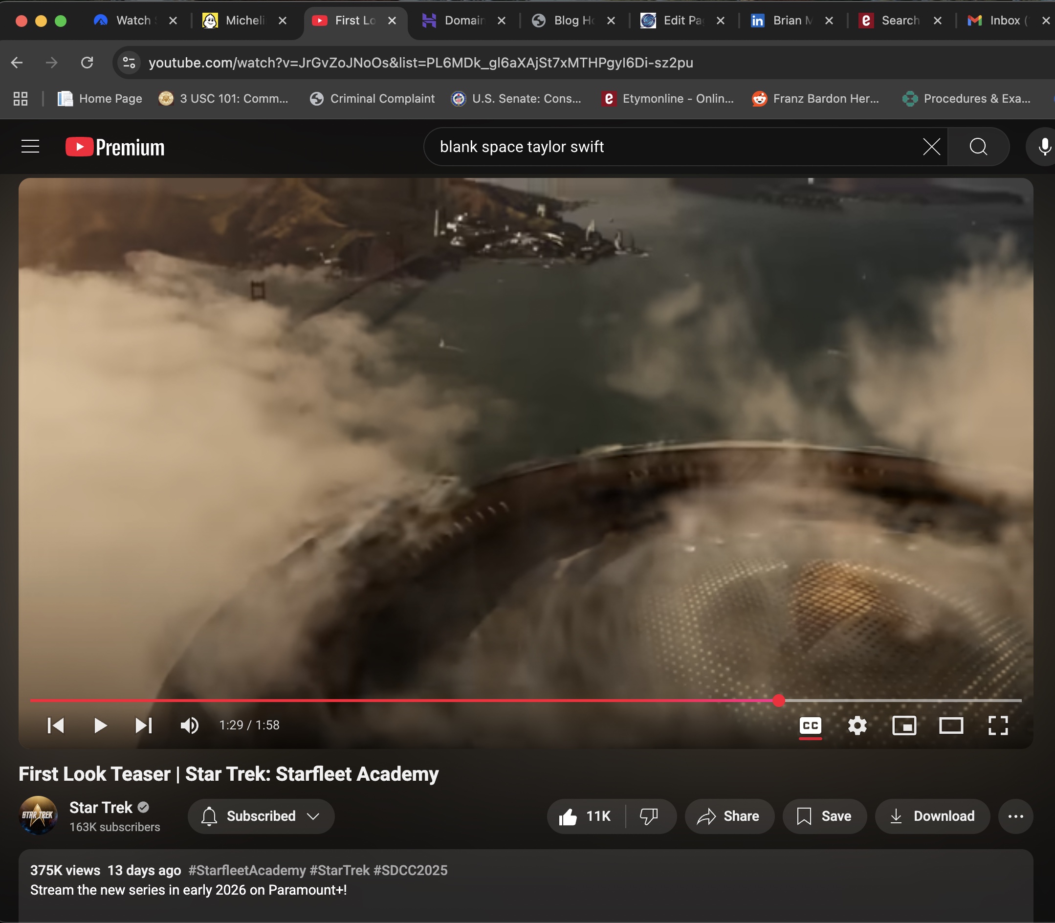Mute the video volume
1055x923 pixels.
pyautogui.click(x=190, y=725)
